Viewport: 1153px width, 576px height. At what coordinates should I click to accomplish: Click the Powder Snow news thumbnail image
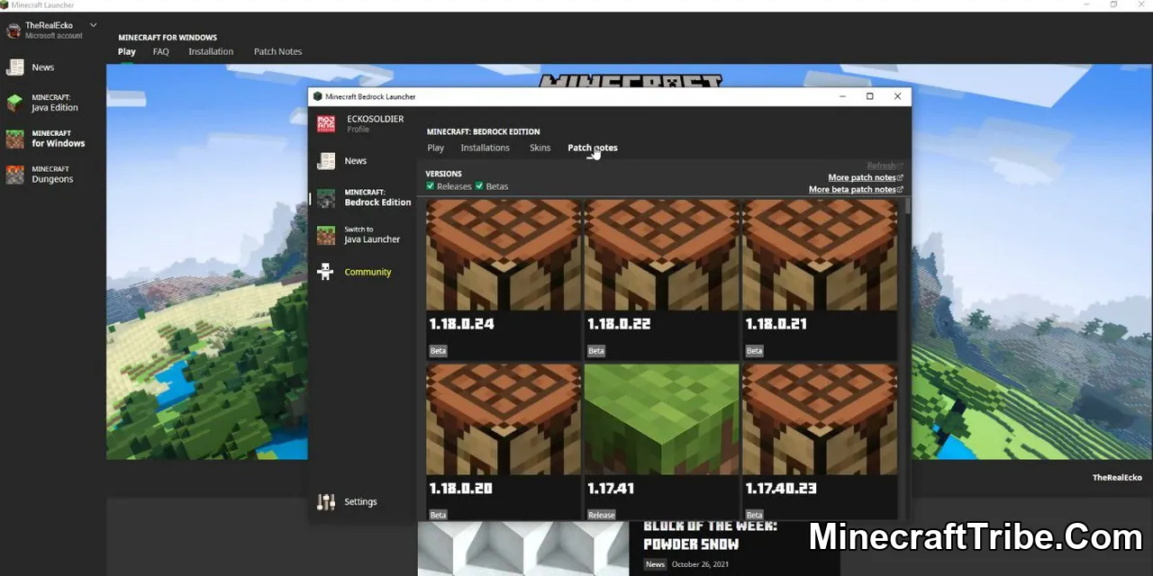pyautogui.click(x=523, y=548)
